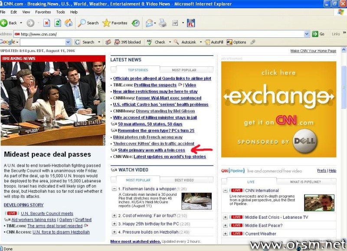Open the Tools menu
The image size is (347, 251).
click(x=60, y=12)
